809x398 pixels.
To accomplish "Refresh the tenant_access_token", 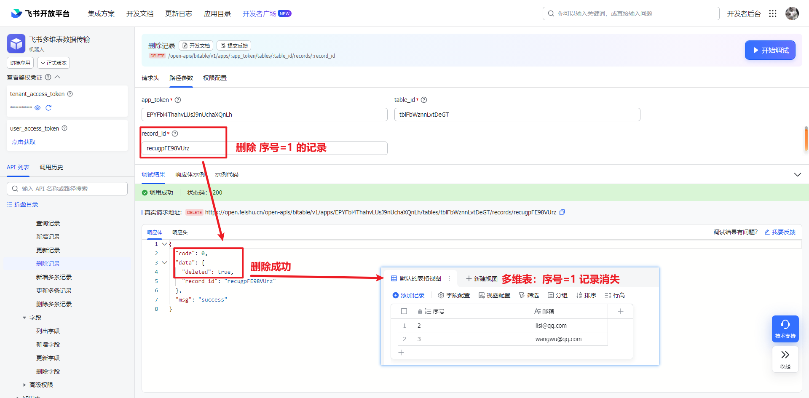I will [x=48, y=108].
